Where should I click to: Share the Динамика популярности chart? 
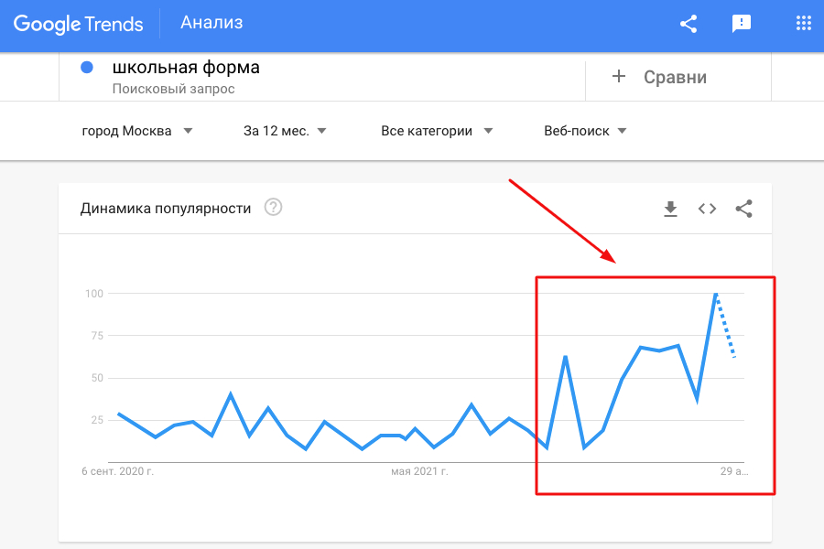743,209
